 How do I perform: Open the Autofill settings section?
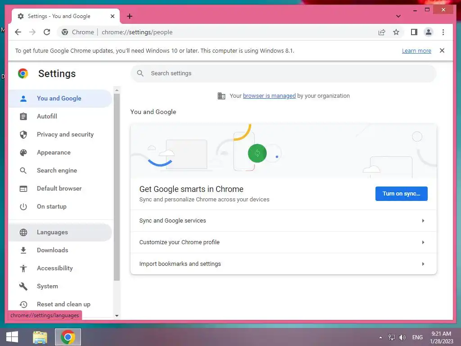(x=60, y=116)
